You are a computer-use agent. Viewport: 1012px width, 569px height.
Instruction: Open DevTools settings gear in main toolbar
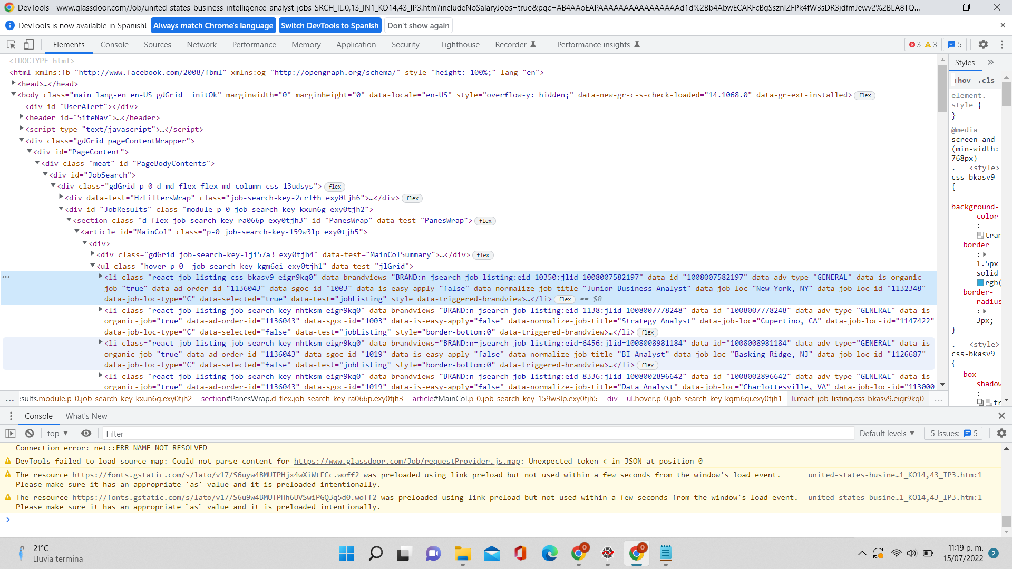[x=983, y=45]
